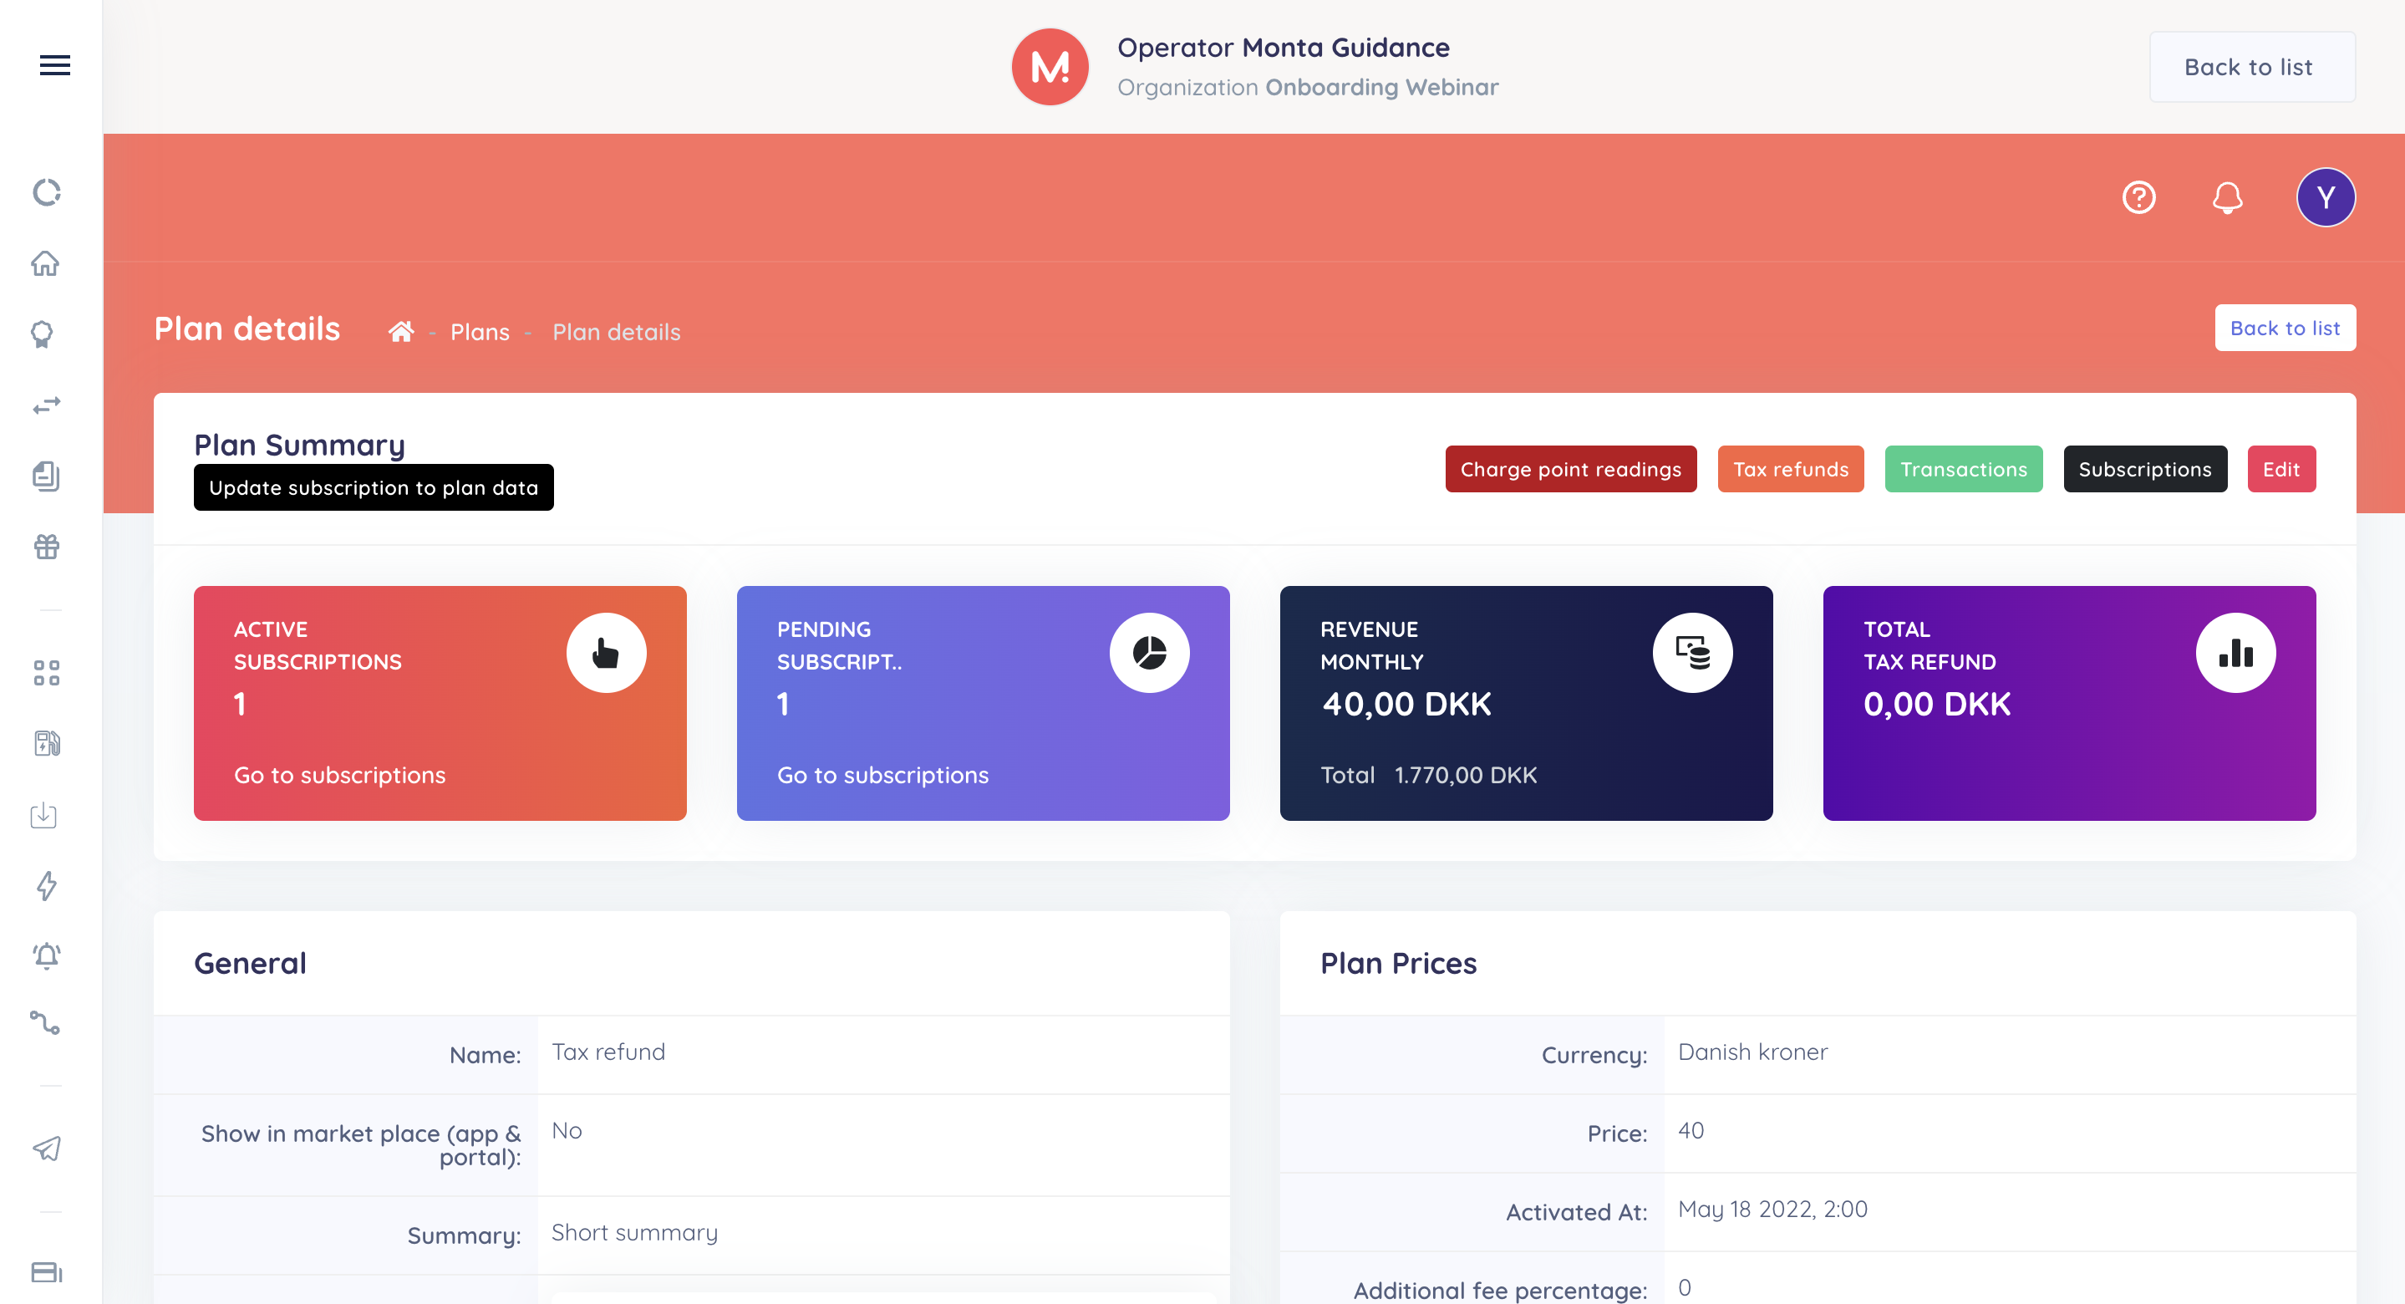The width and height of the screenshot is (2405, 1304).
Task: Click the lightbulb icon in sidebar
Action: tap(43, 334)
